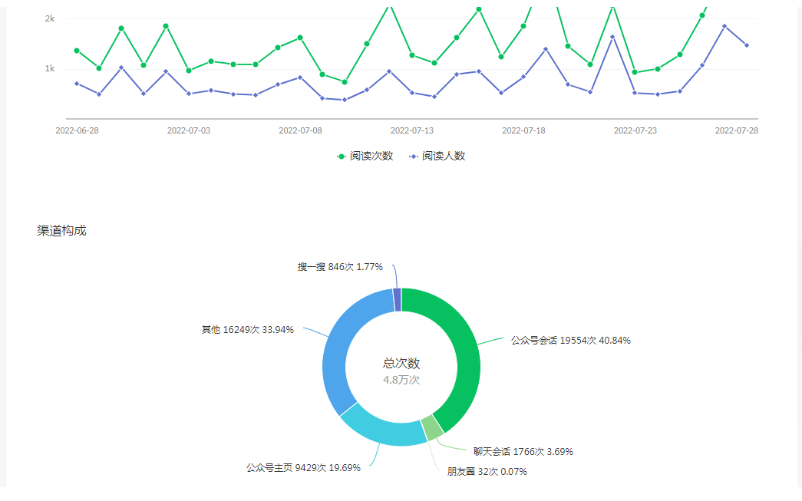
Task: Click the 4.8万次 total value
Action: 401,380
